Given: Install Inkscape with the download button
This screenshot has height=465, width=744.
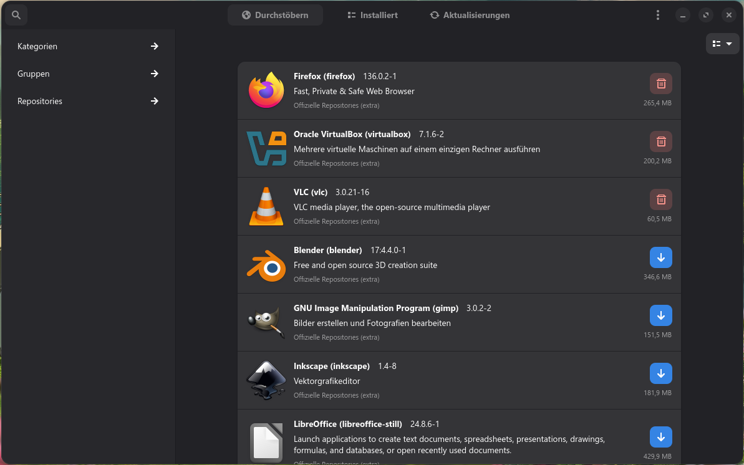Looking at the screenshot, I should (661, 373).
